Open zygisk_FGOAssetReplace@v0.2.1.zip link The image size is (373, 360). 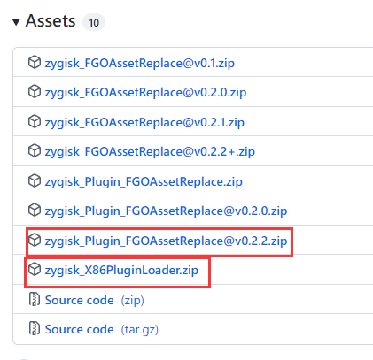(144, 122)
